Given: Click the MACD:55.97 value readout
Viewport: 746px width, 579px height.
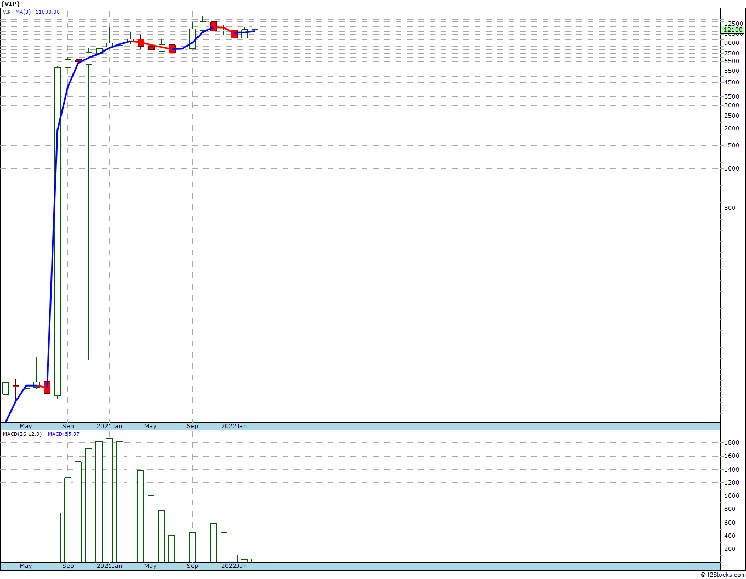Looking at the screenshot, I should [63, 434].
